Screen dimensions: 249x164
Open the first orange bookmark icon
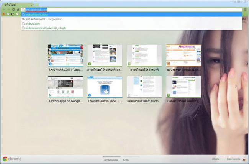pos(4,14)
